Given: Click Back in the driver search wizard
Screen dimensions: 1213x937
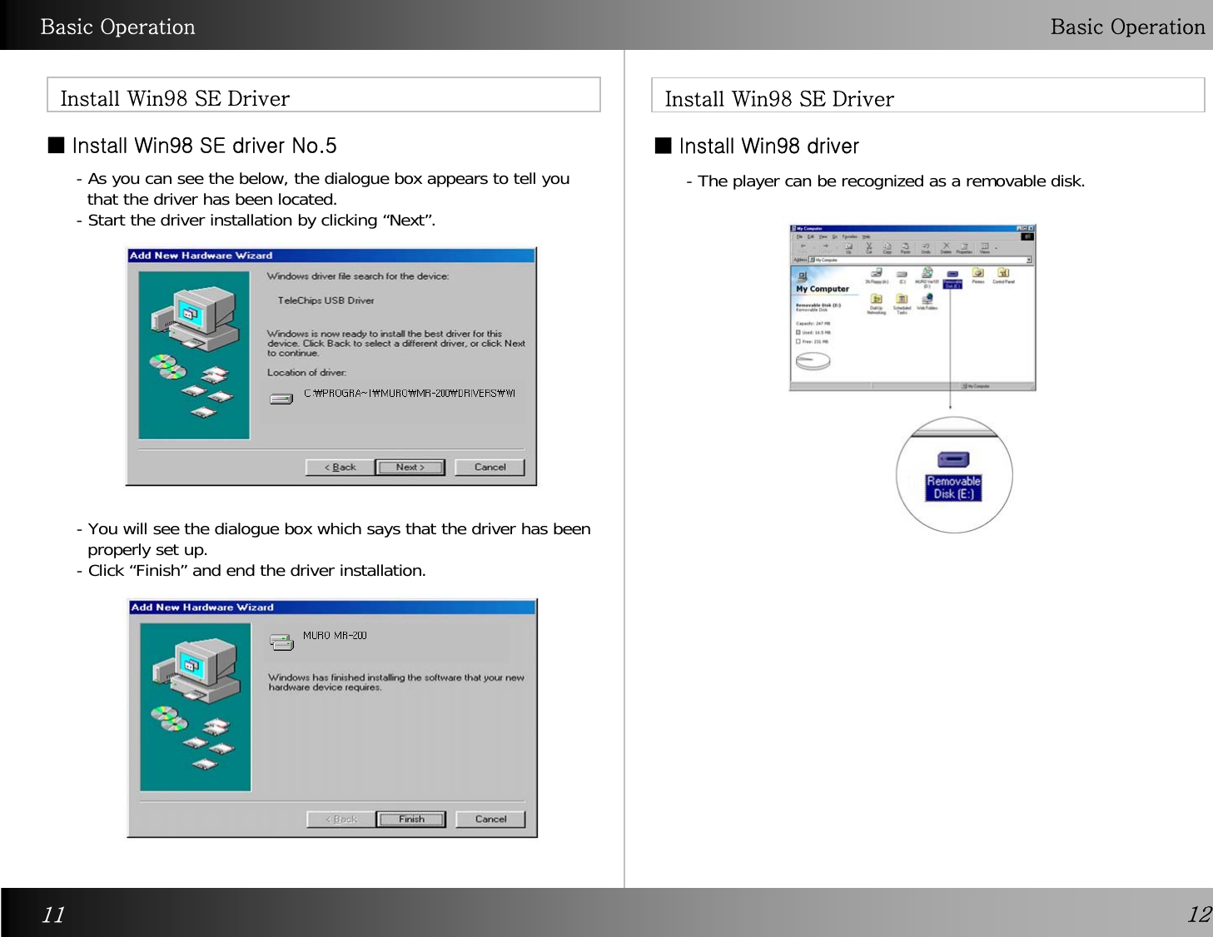Looking at the screenshot, I should pos(340,468).
